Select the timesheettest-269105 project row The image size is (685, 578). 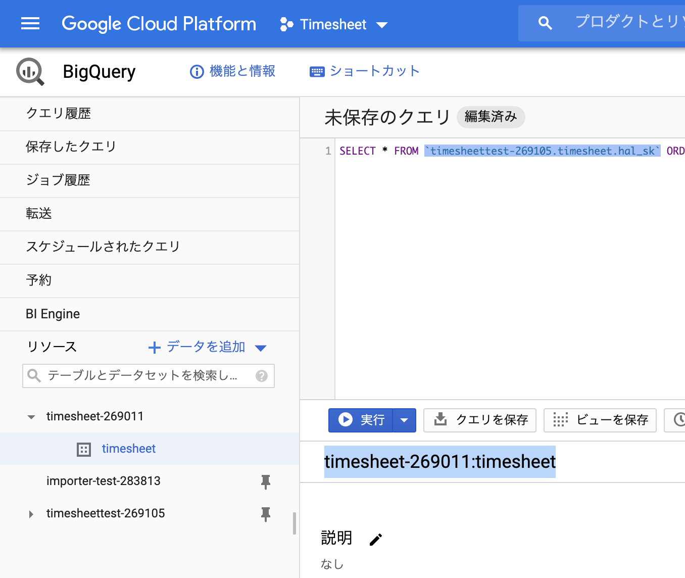click(150, 513)
